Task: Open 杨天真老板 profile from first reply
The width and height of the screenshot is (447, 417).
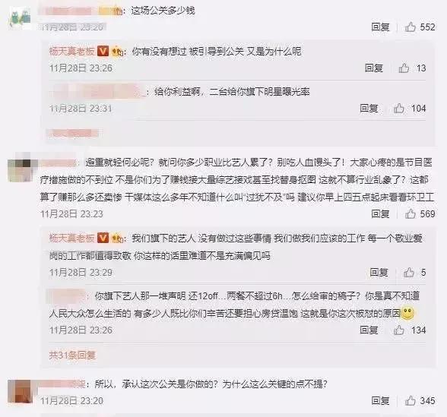Action: 71,52
